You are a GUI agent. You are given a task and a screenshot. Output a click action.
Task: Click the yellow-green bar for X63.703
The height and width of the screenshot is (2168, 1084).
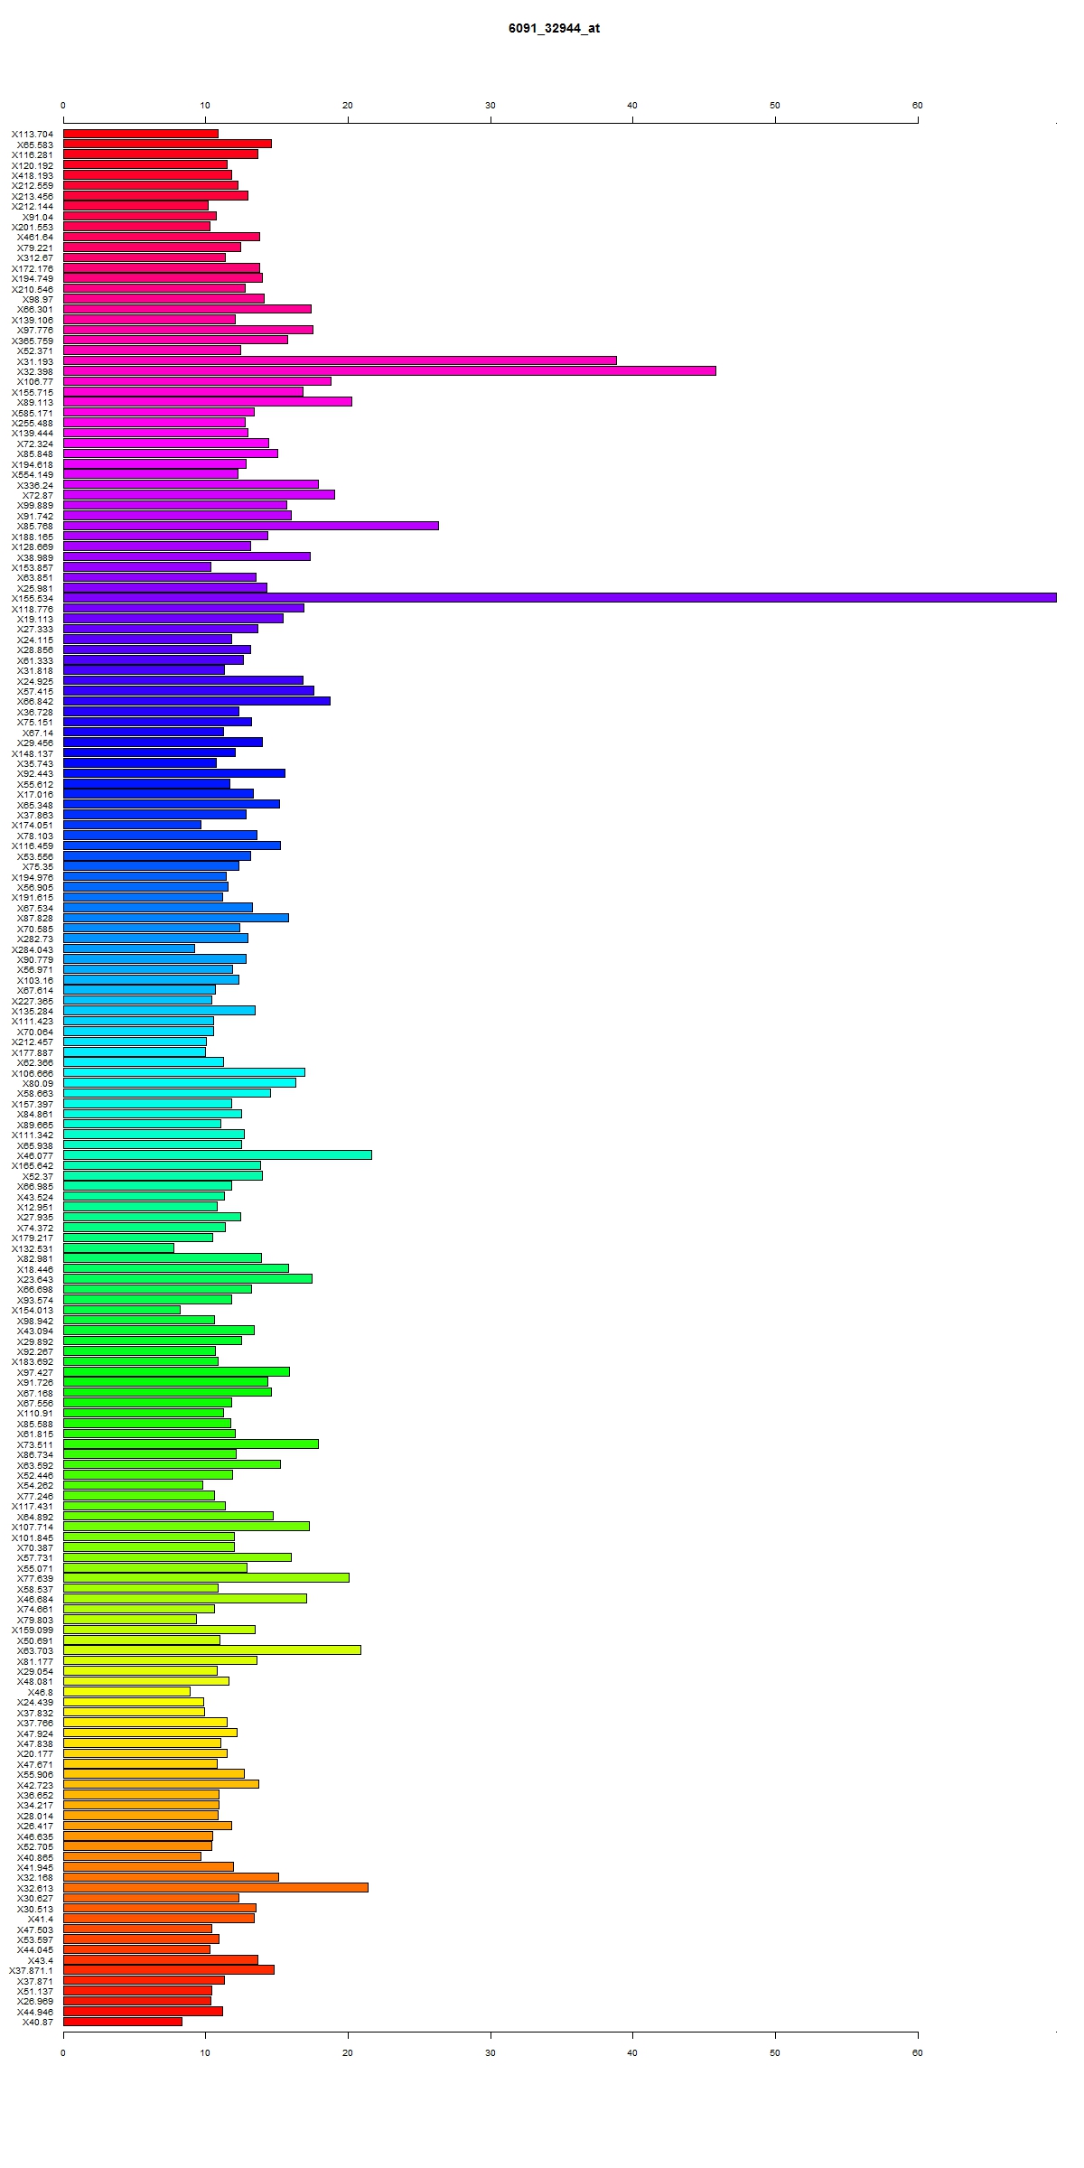click(212, 1650)
